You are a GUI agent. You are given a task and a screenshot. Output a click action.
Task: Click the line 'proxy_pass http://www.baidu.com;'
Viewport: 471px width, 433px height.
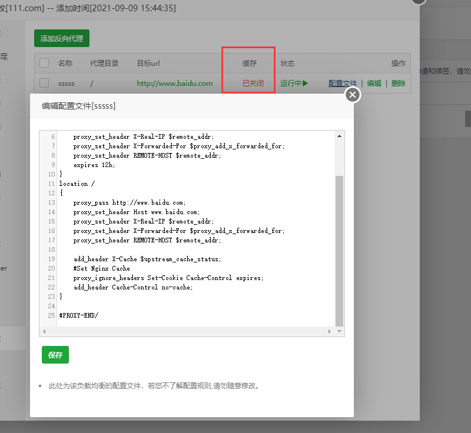pos(130,202)
